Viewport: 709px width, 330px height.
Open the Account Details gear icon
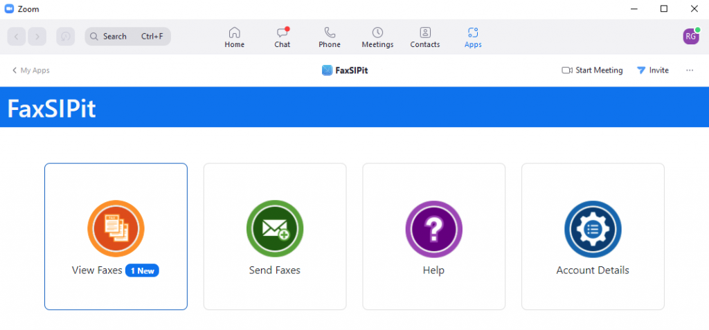[x=593, y=229]
